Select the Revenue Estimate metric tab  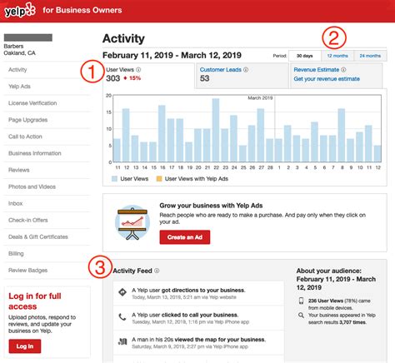(x=336, y=76)
